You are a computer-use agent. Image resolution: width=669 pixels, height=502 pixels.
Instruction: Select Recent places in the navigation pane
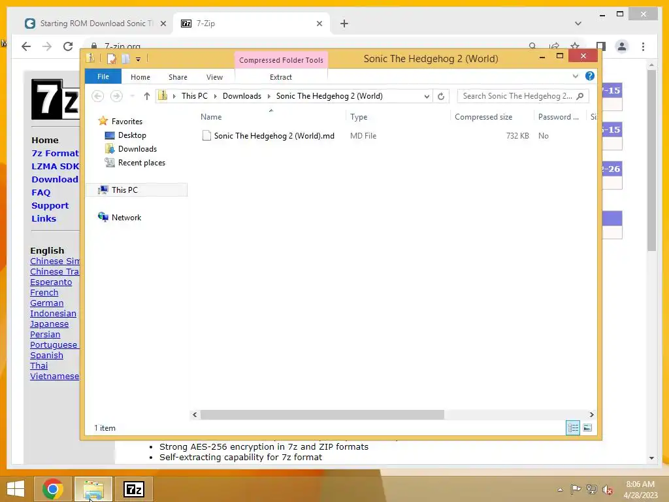[142, 162]
